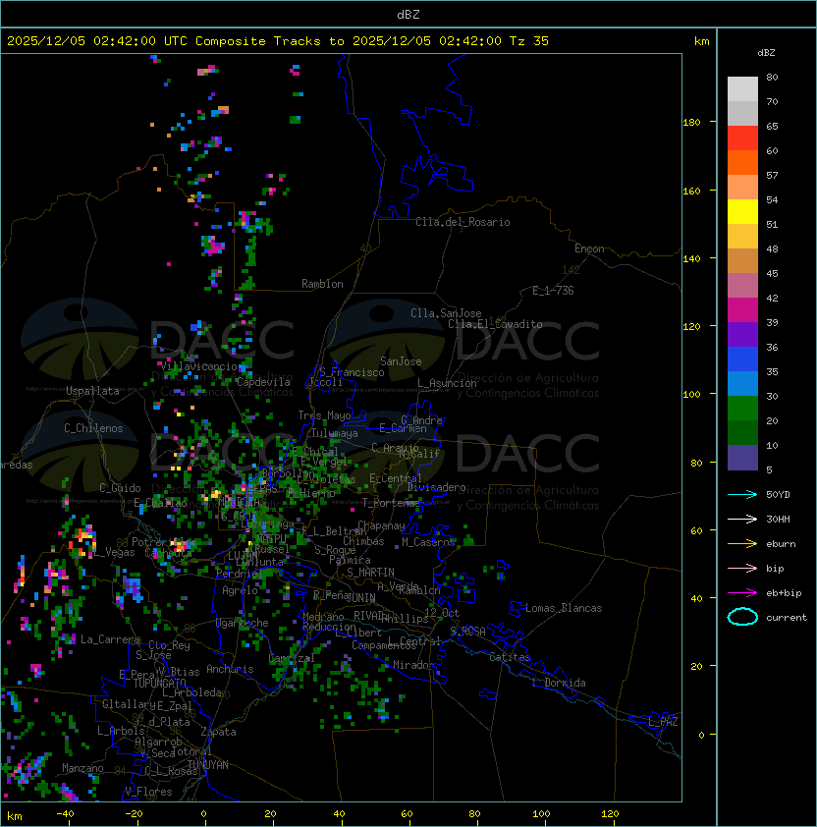Click the S_MARTIN map label

pos(371,573)
